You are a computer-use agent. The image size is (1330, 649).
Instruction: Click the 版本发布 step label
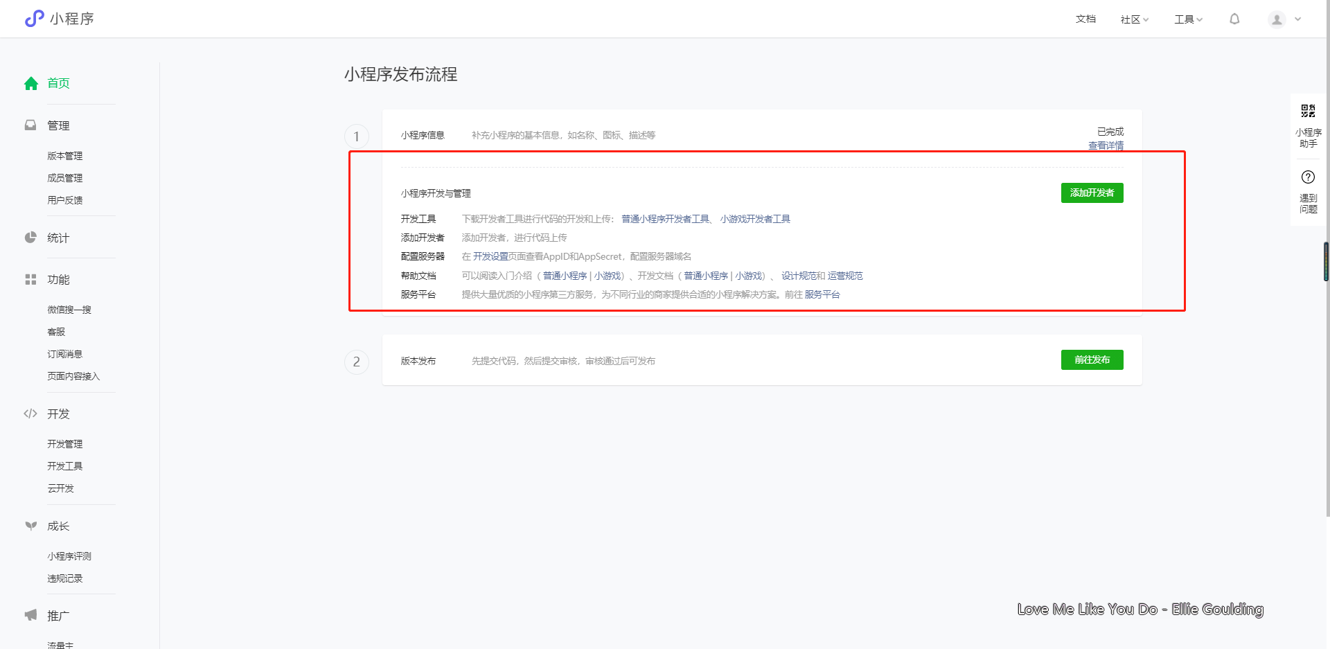coord(418,361)
